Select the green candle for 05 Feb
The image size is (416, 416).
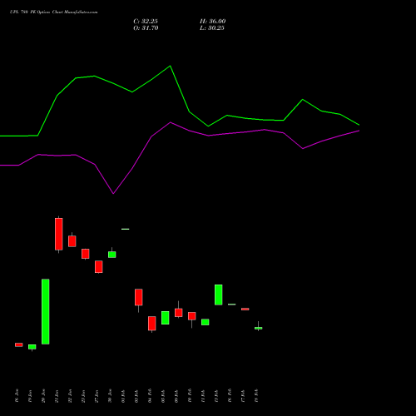click(x=166, y=318)
